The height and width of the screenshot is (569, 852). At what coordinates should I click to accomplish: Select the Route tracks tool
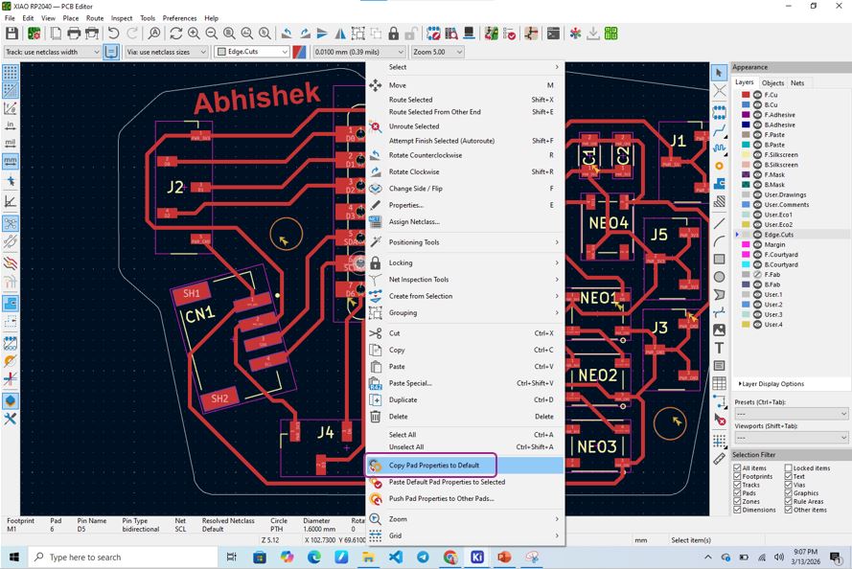pyautogui.click(x=719, y=131)
